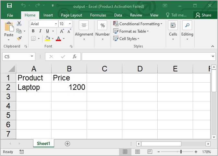The height and width of the screenshot is (156, 218).
Task: Select the Format Painter brush icon
Action: pos(19,38)
